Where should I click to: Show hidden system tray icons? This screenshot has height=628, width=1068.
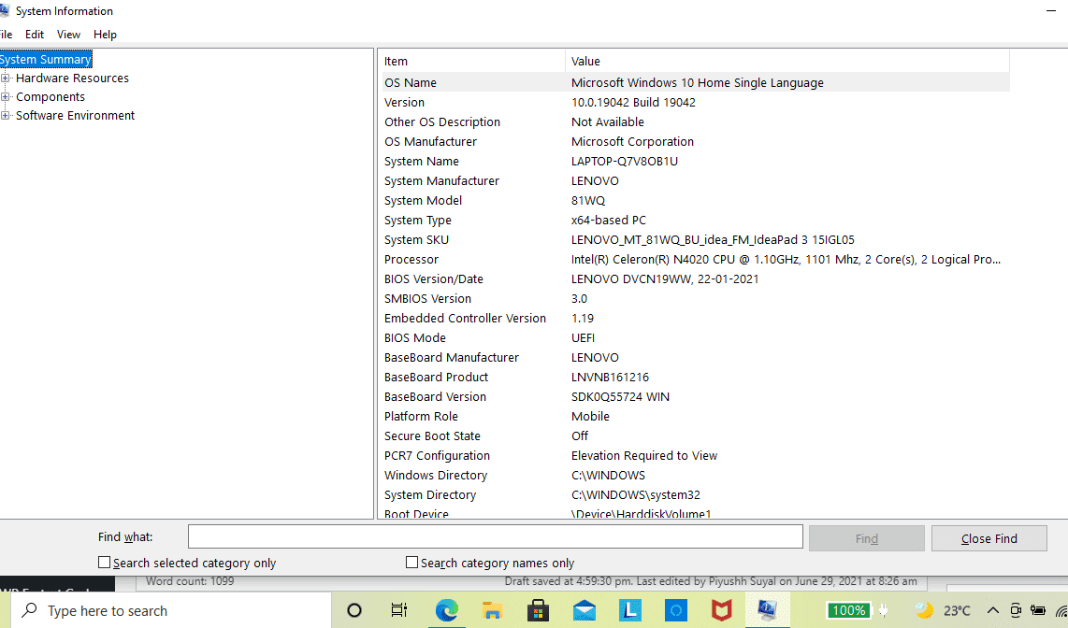993,610
